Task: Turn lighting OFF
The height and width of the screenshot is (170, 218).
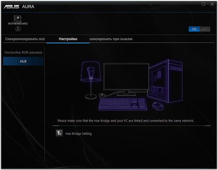Action: point(205,29)
